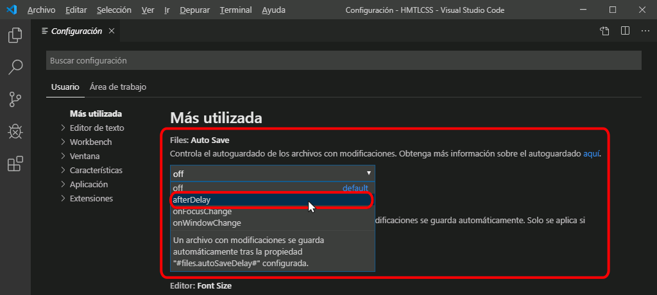
Task: Open the Extensions view
Action: 15,164
